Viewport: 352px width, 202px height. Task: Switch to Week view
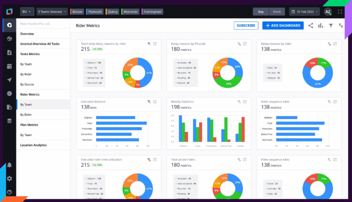pyautogui.click(x=277, y=11)
